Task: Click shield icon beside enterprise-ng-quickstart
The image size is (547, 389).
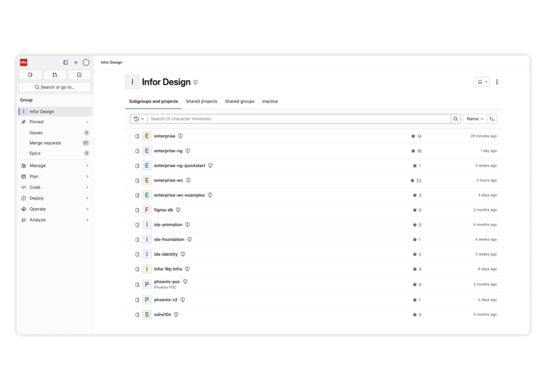Action: pyautogui.click(x=210, y=165)
